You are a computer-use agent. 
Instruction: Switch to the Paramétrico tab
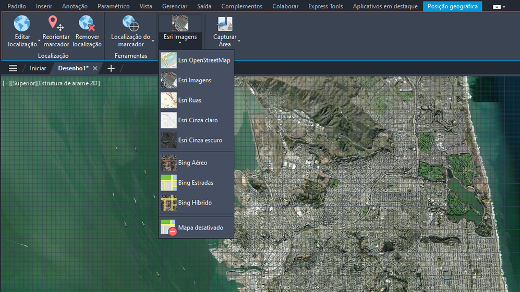(x=113, y=6)
